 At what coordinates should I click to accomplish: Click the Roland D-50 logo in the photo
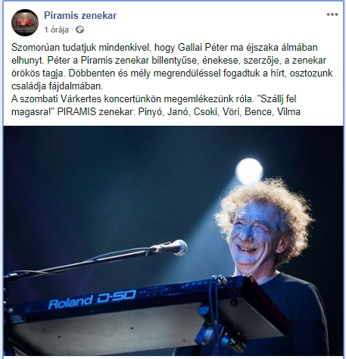pos(92,299)
